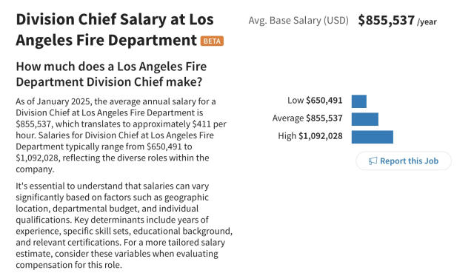The width and height of the screenshot is (474, 273).
Task: Select the High salary blue bar
Action: [372, 137]
